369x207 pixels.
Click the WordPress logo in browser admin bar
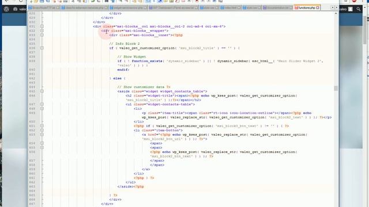click(6, 9)
